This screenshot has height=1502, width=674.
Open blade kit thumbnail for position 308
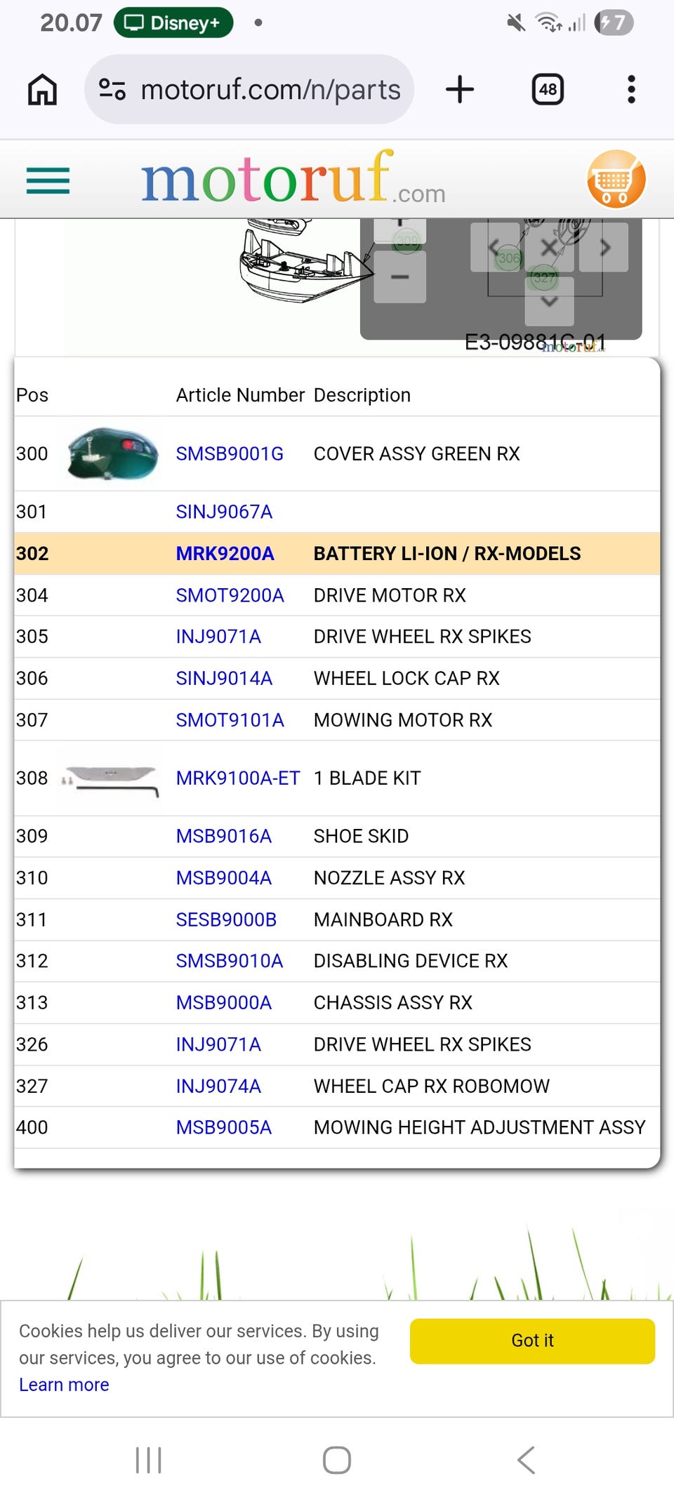point(111,778)
